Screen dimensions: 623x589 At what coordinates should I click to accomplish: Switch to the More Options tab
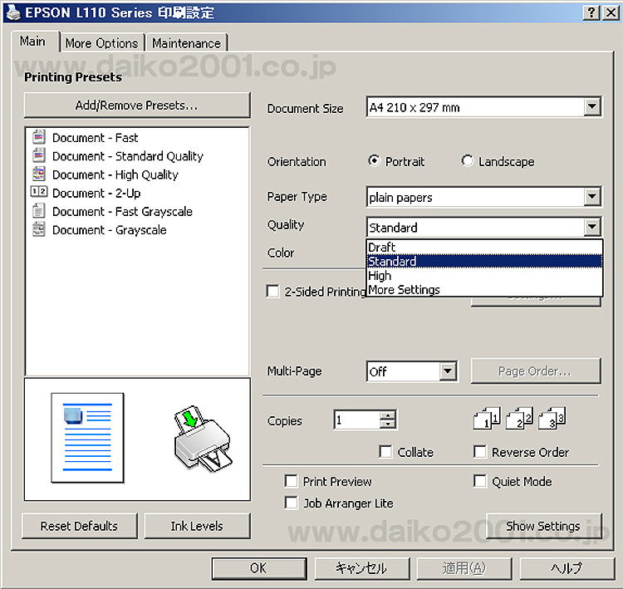[101, 43]
